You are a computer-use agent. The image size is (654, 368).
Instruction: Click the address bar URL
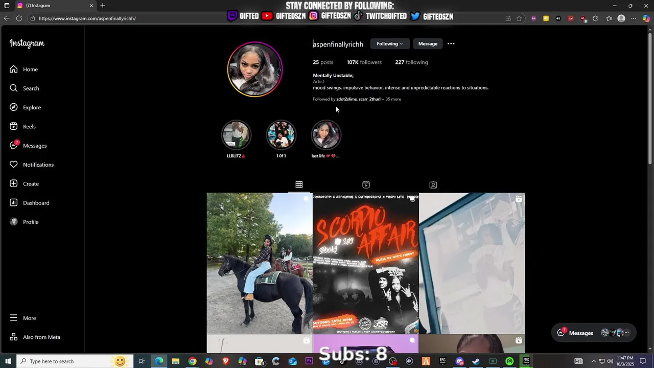click(x=87, y=18)
